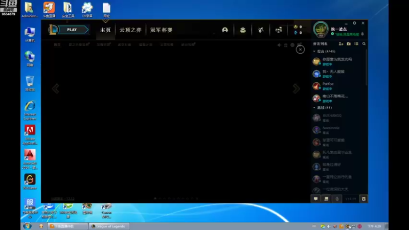Go to next banner with right arrow
The width and height of the screenshot is (409, 230).
[x=296, y=88]
